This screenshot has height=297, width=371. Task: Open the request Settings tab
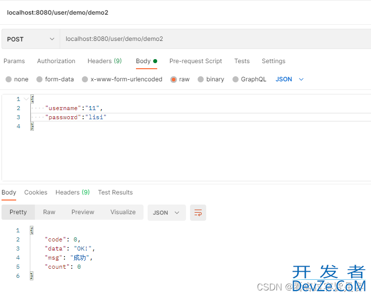(x=273, y=61)
